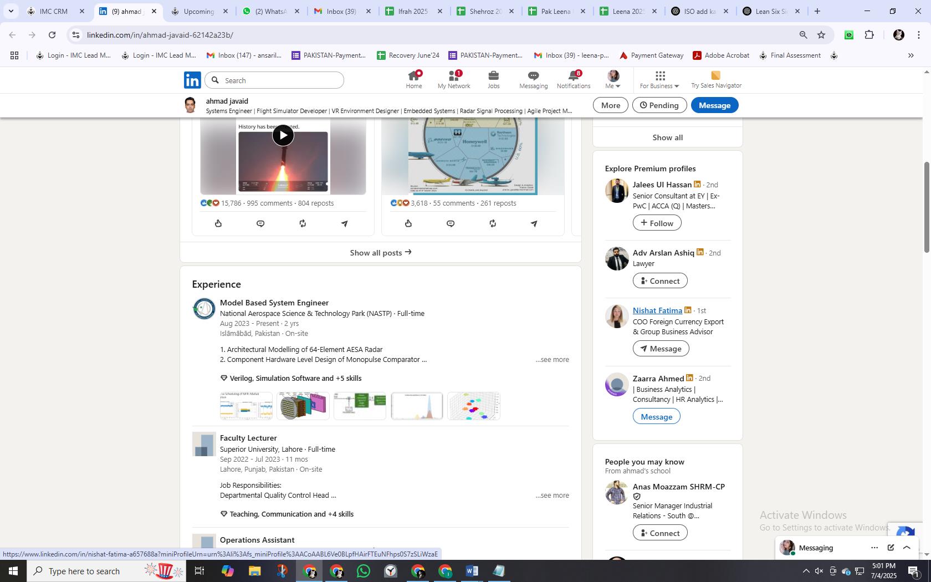The image size is (931, 582).
Task: Open the More profile options button
Action: click(611, 105)
